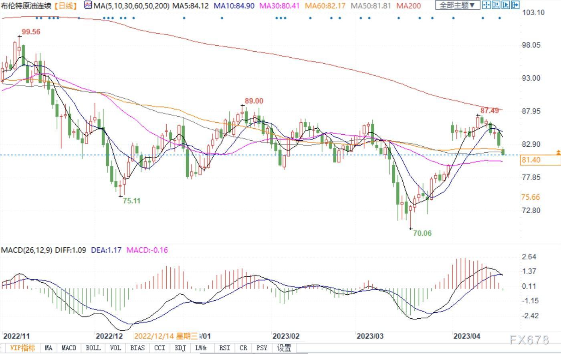Screen dimensions: 561x354
Task: Click the MA indicator icon before MA(5,10,30...)
Action: click(x=88, y=5)
